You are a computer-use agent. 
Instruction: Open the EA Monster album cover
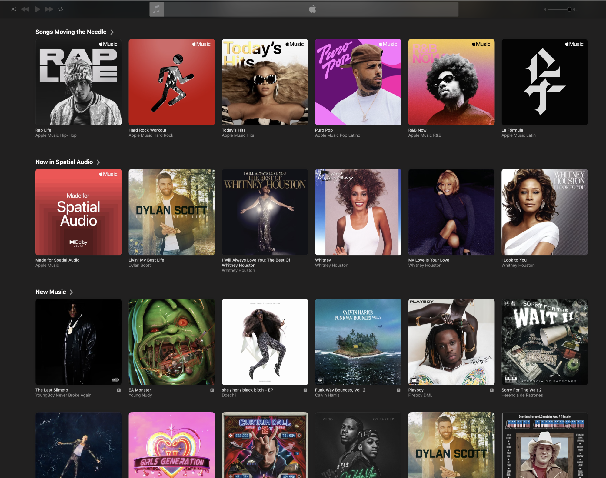pyautogui.click(x=172, y=342)
